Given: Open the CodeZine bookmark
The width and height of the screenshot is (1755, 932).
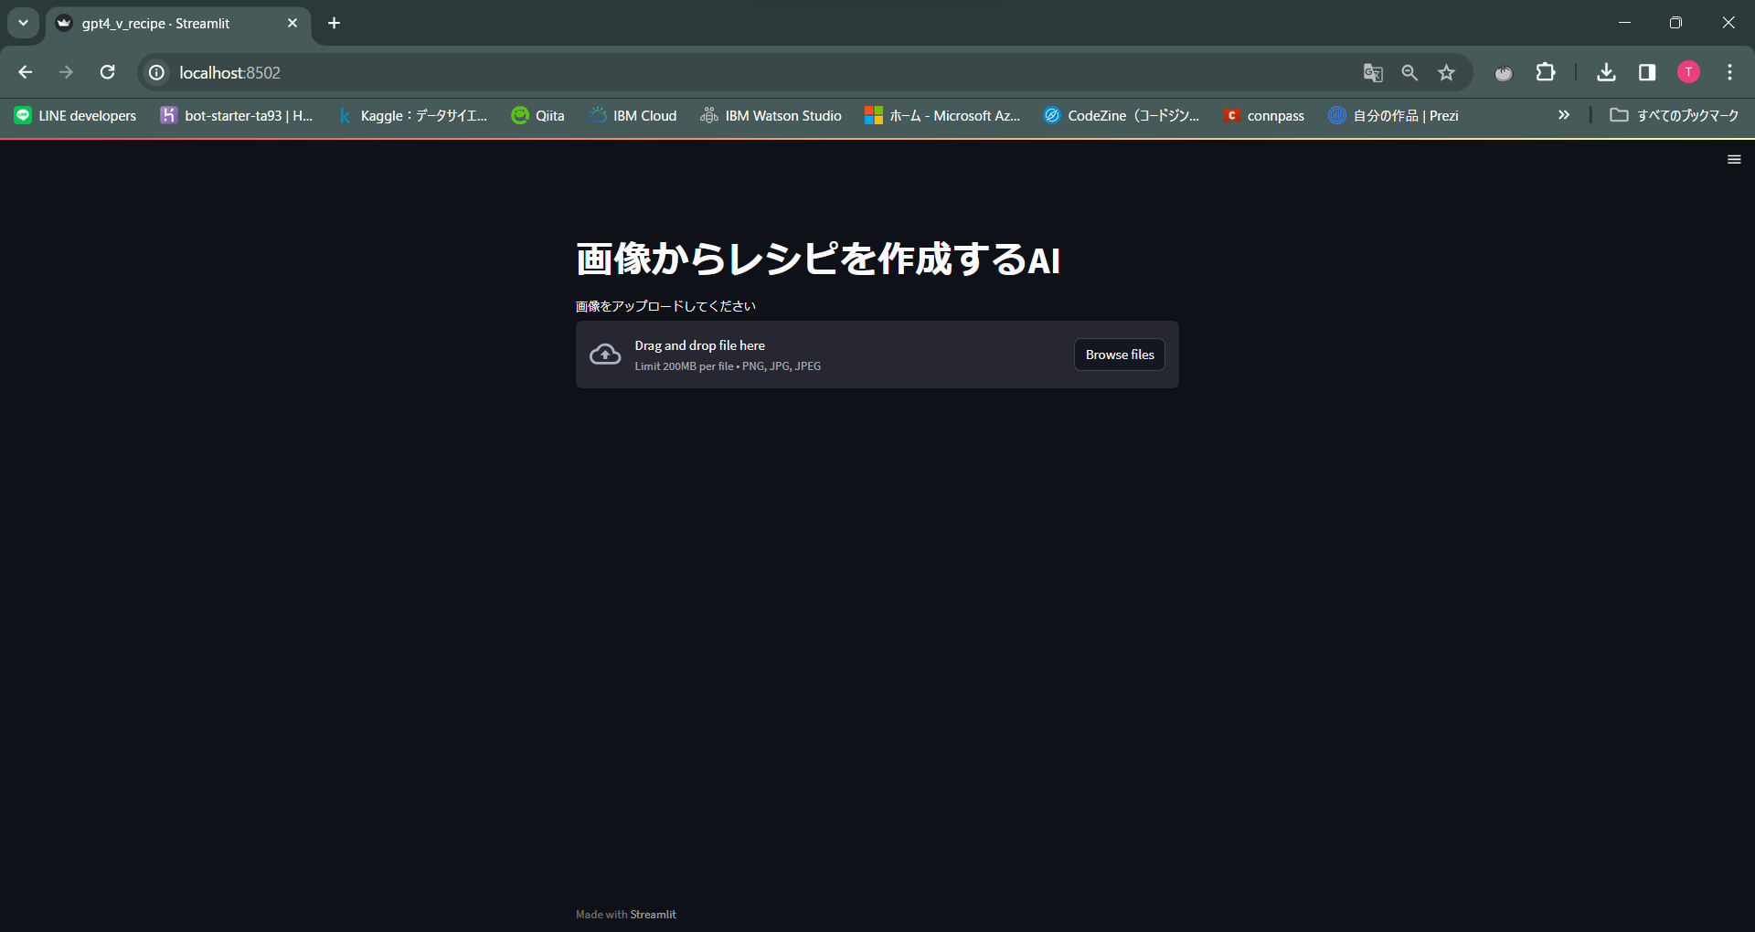Looking at the screenshot, I should (x=1122, y=115).
